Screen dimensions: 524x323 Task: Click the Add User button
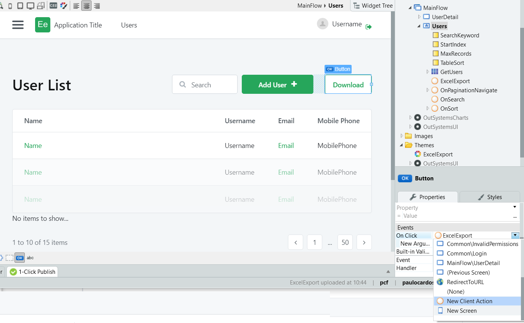pyautogui.click(x=277, y=85)
